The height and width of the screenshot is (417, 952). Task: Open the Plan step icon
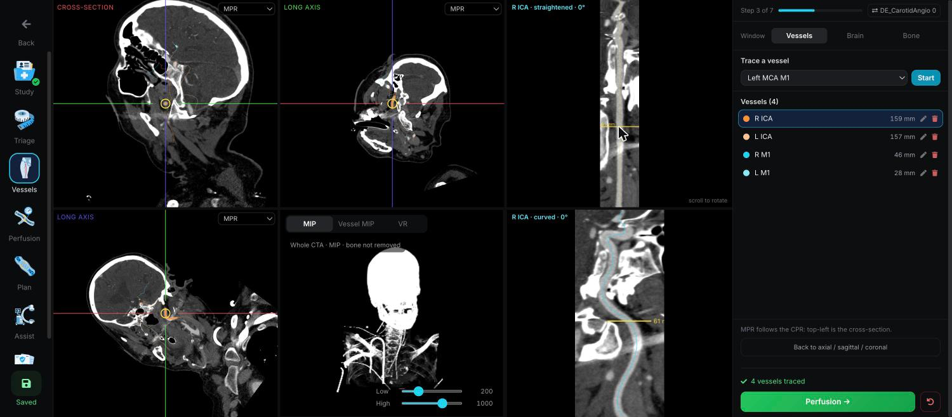point(25,266)
